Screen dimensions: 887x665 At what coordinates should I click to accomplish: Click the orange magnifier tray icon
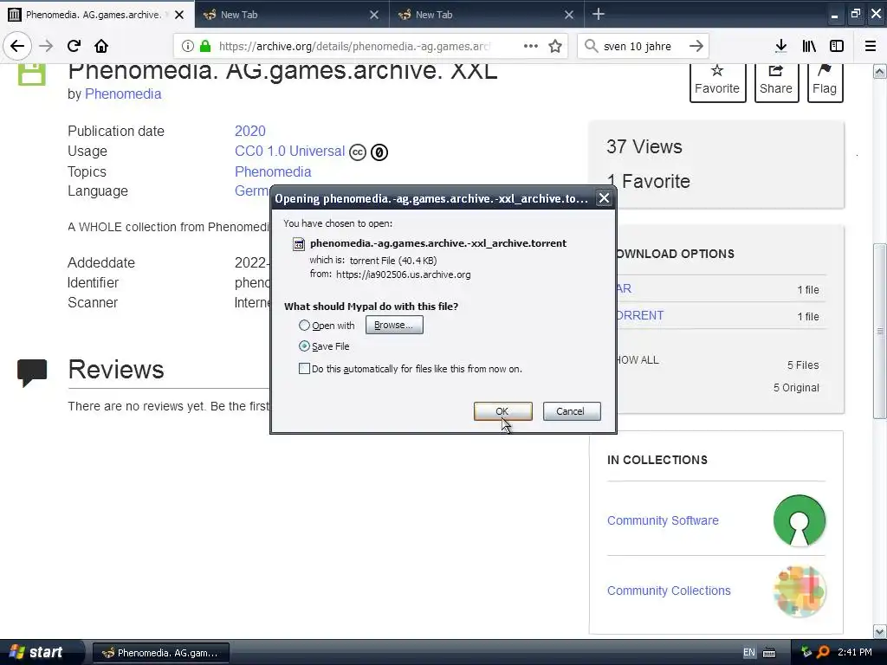coord(823,653)
